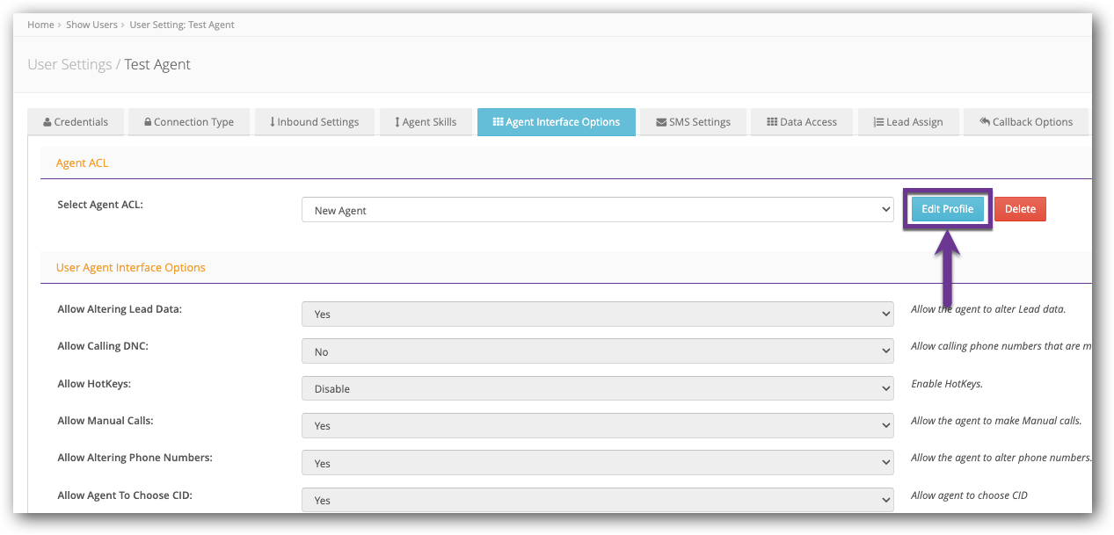This screenshot has width=1114, height=535.
Task: Click the sort icon on Agent Skills tab
Action: 398,121
